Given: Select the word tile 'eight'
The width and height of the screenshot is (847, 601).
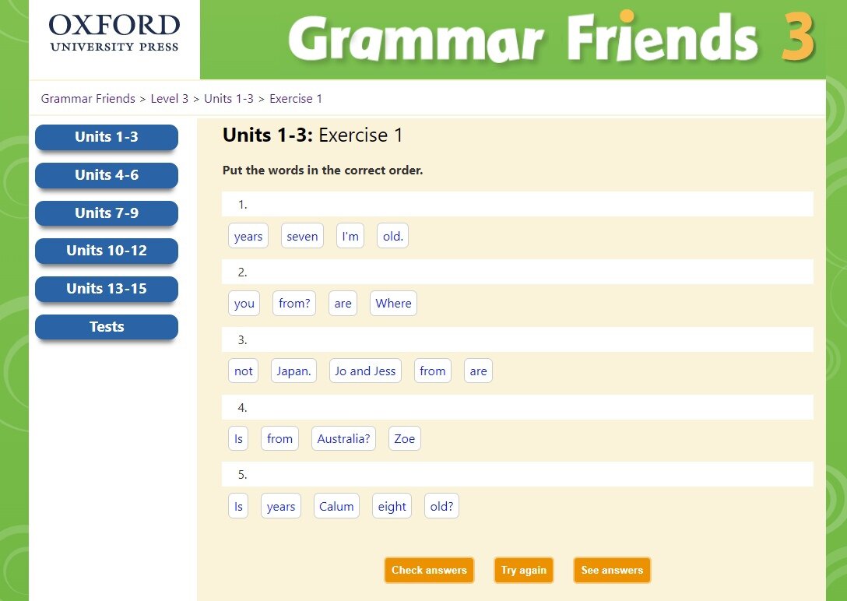Looking at the screenshot, I should 392,506.
